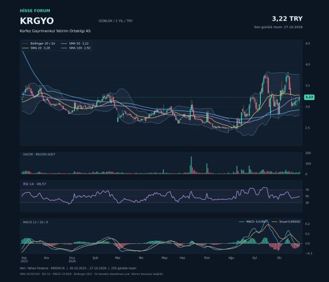Click the Eki month axis label
Screen dimensions: 329x282
[x=279, y=258]
